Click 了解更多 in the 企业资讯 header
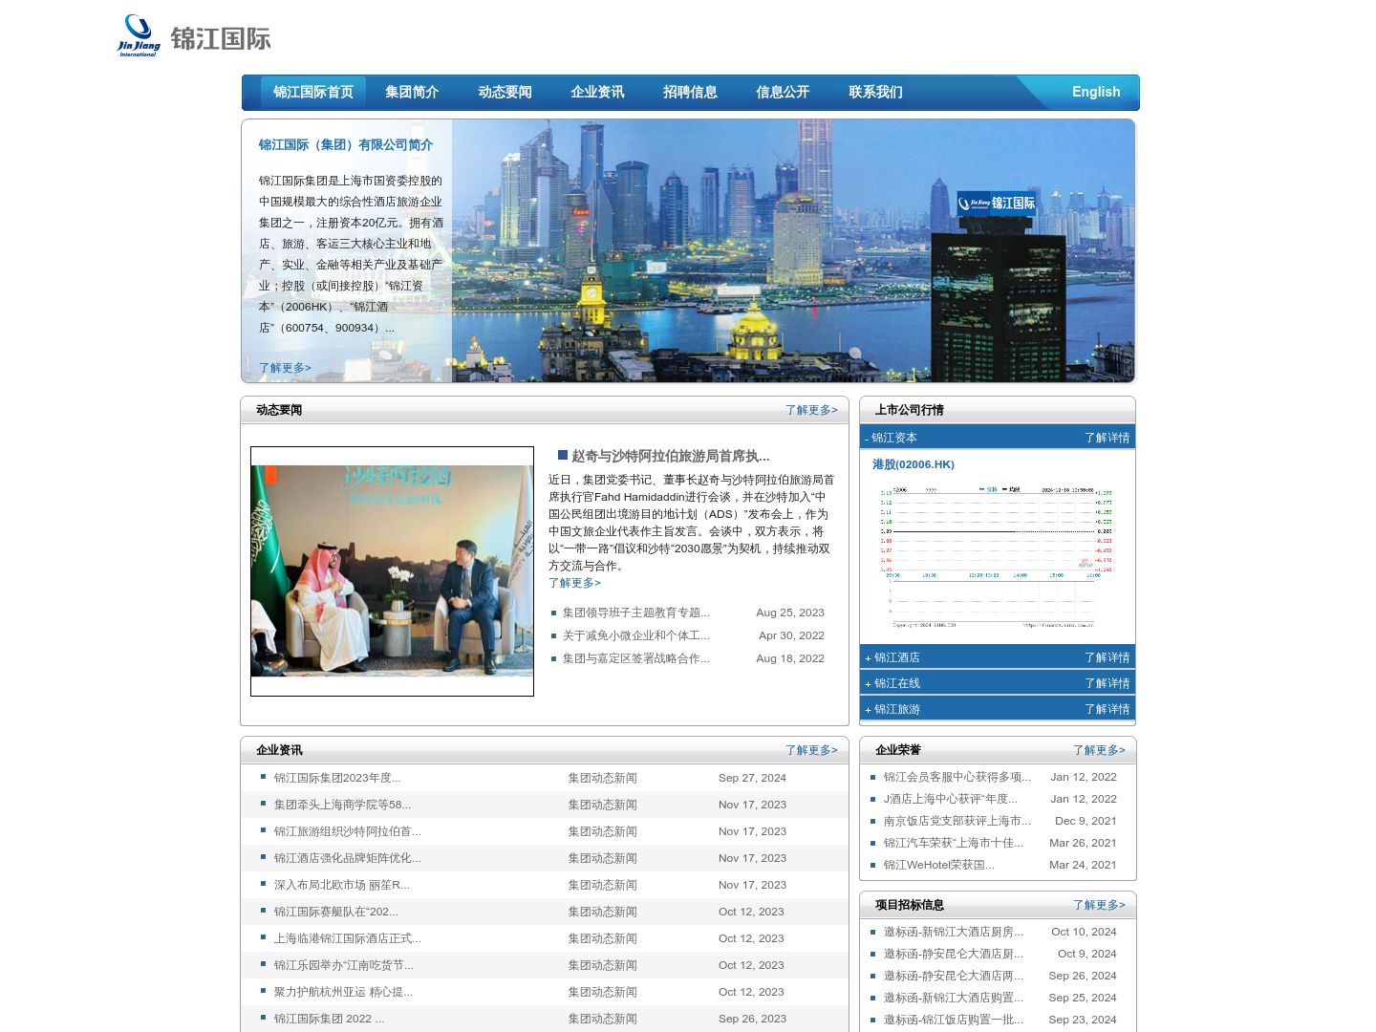The width and height of the screenshot is (1376, 1032). [x=811, y=750]
